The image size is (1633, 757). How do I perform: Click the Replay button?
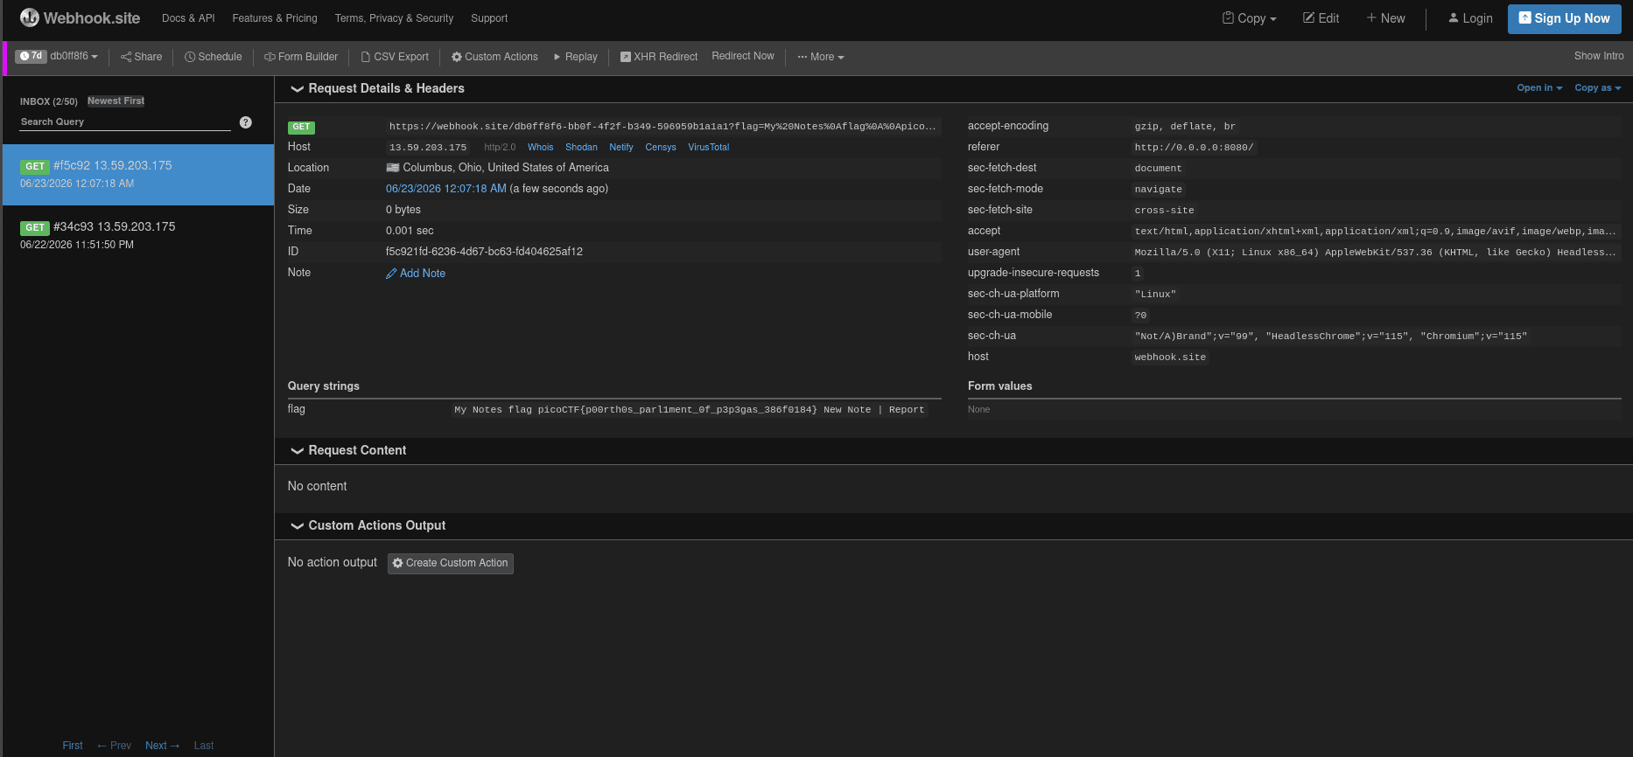click(575, 57)
